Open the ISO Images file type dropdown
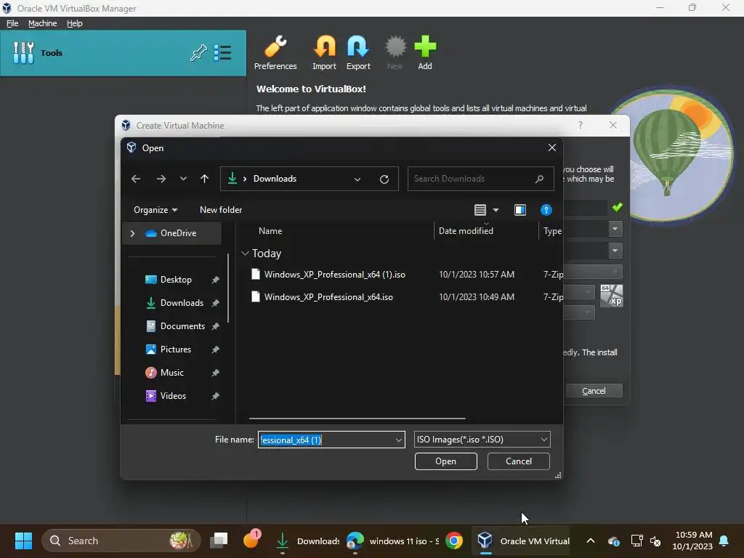The image size is (744, 558). click(x=482, y=440)
